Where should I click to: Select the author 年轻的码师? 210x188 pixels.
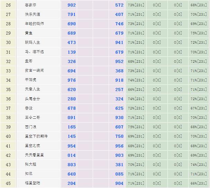click(34, 24)
